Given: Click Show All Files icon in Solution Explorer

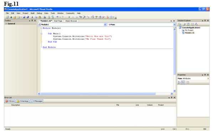Looking at the screenshot, I should (184, 24).
